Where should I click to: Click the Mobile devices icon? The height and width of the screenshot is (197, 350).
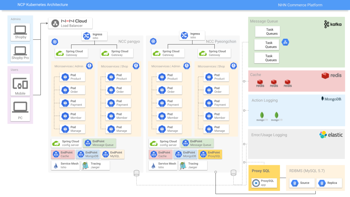[20, 83]
